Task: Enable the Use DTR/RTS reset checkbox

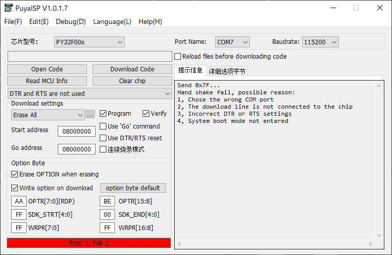Action: pos(103,138)
